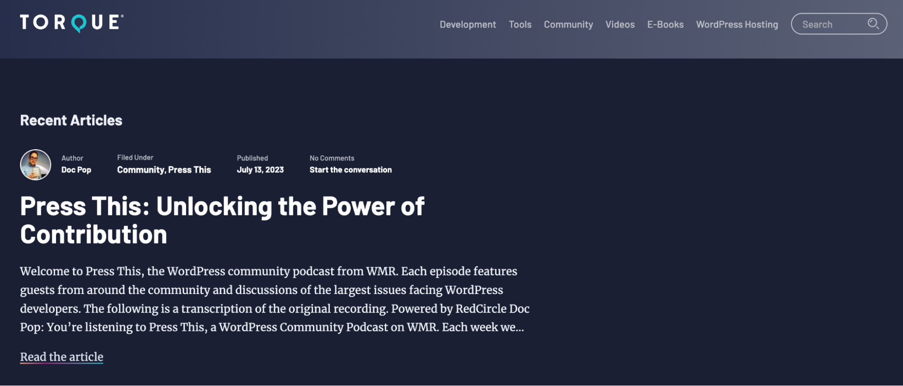Open Community category under Filed Under
This screenshot has width=903, height=386.
coord(140,170)
